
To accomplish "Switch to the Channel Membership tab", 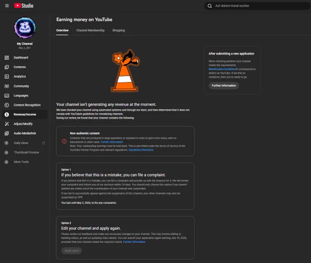I will click(90, 30).
